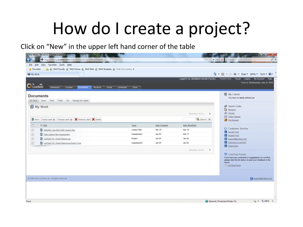Click the Logout link
This screenshot has height=227, width=303.
247,79
